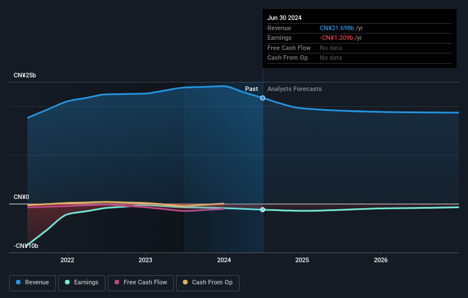468x298 pixels.
Task: Click the Cash From Op row in tooltip
Action: click(x=359, y=58)
